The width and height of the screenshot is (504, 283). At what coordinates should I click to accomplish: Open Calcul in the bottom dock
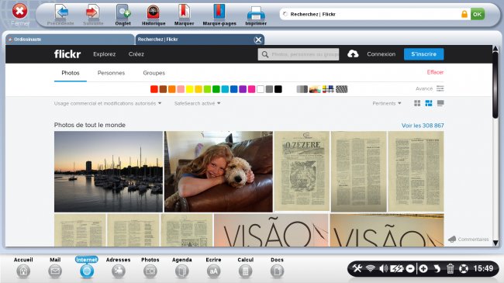245,267
